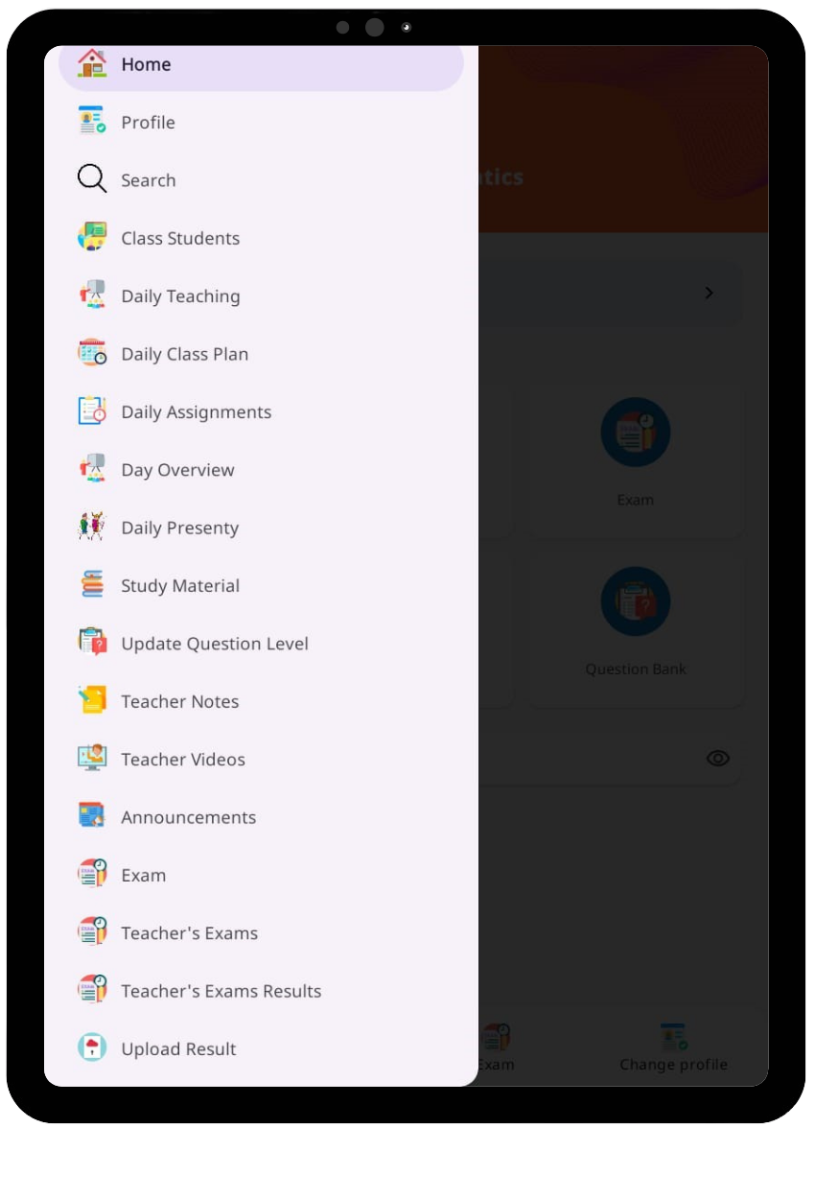
Task: Open Daily Assignments menu entry
Action: point(261,411)
